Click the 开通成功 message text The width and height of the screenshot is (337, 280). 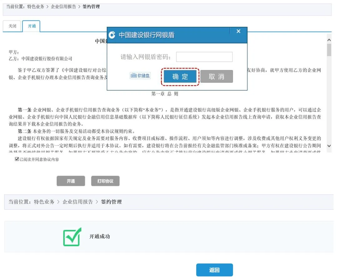100,237
